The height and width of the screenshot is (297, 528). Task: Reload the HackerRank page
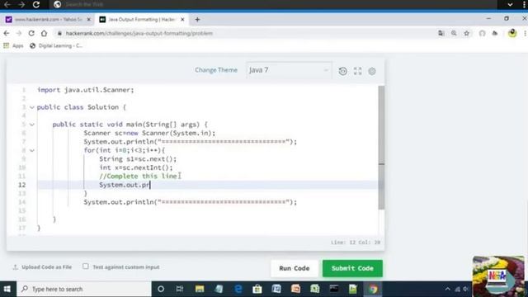click(31, 33)
